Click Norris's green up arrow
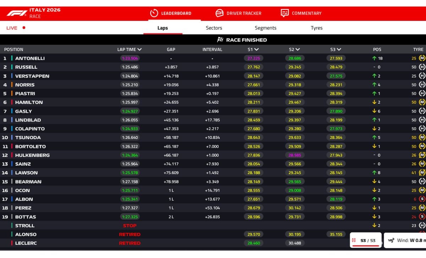 tap(374, 85)
